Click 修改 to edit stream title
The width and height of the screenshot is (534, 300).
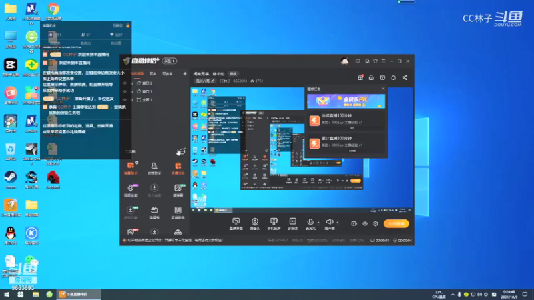click(233, 73)
